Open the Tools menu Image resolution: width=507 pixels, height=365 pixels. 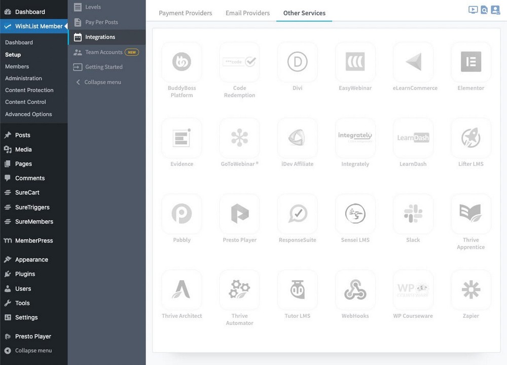pos(33,303)
